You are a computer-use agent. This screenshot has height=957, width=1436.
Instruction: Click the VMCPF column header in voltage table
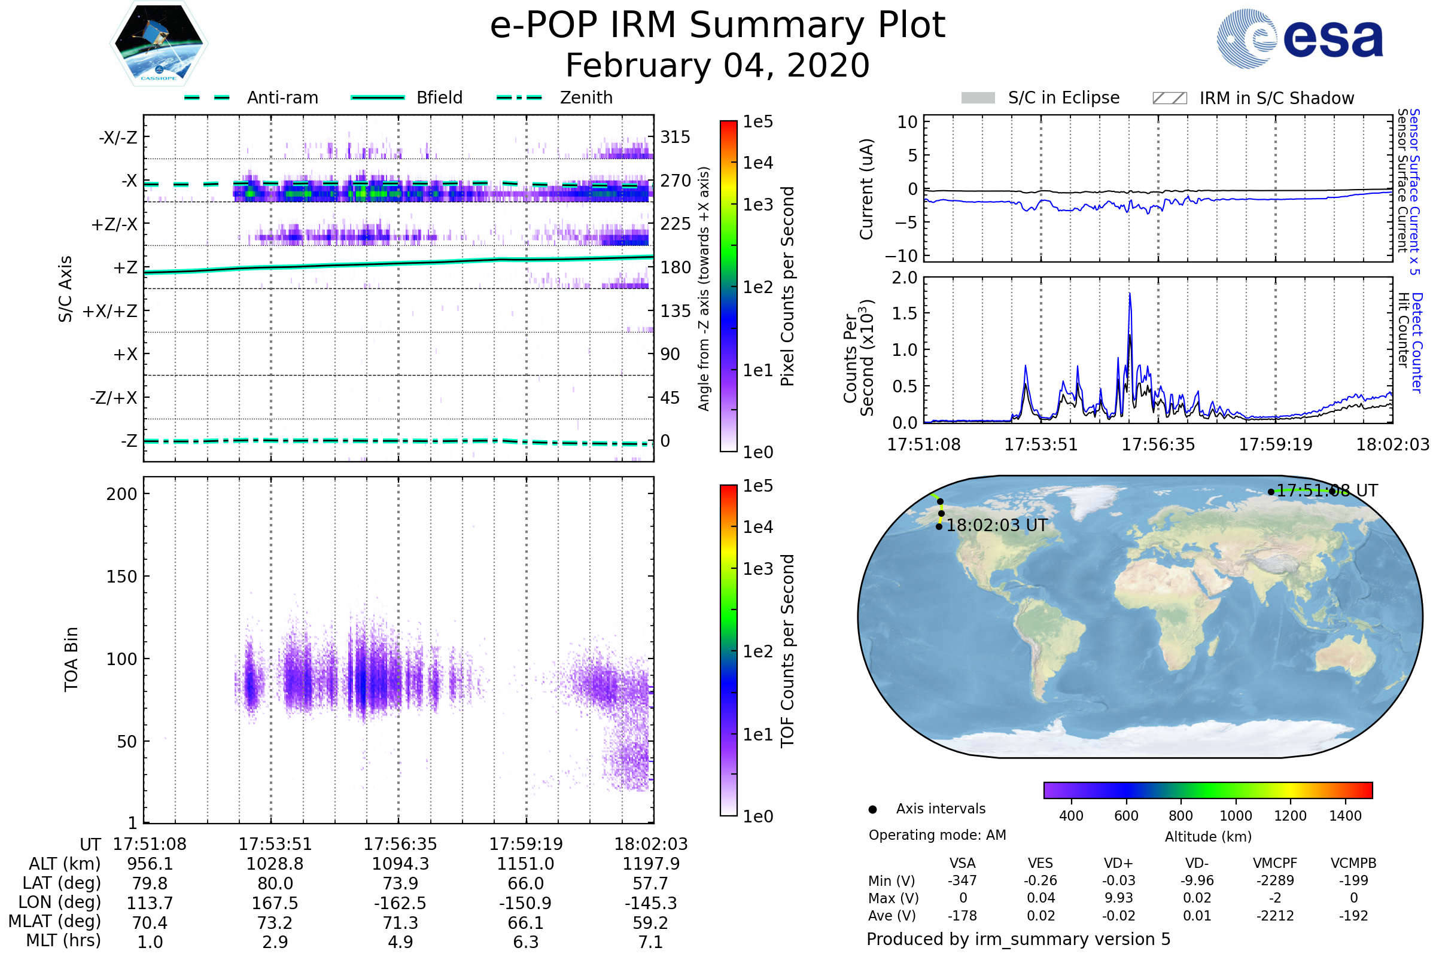coord(1275,863)
